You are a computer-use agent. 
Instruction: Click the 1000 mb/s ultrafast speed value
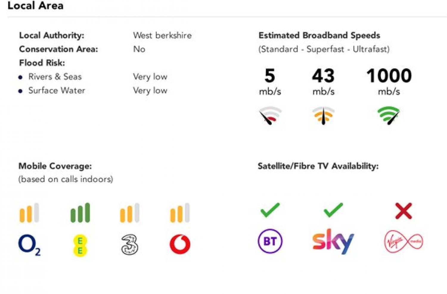pos(389,81)
